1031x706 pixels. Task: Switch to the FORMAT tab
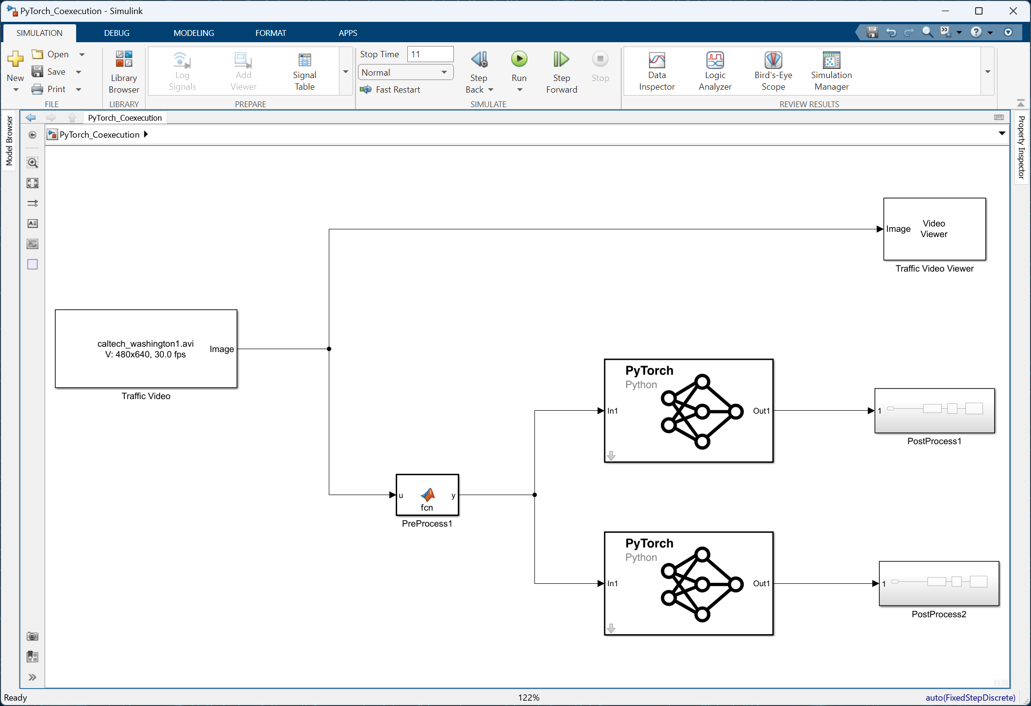coord(271,33)
